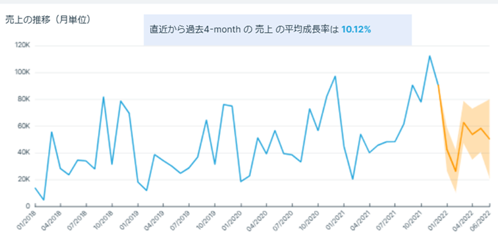This screenshot has width=498, height=250.
Task: Click the 01/2020 x-axis label
Action: (231, 220)
